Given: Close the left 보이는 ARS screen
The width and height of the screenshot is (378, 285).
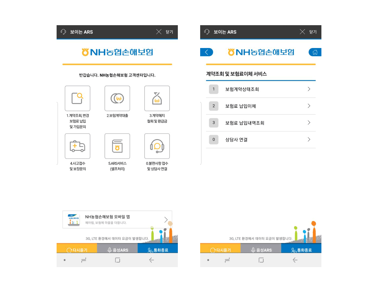Looking at the screenshot, I should (165, 32).
